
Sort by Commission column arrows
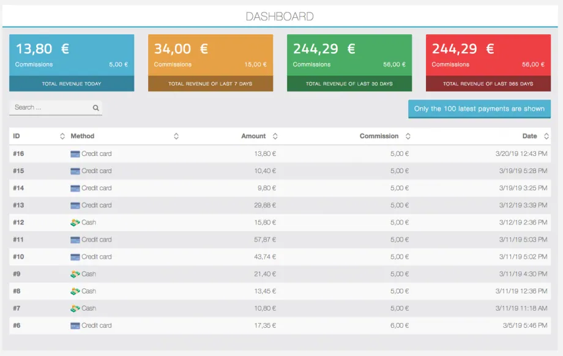[408, 136]
